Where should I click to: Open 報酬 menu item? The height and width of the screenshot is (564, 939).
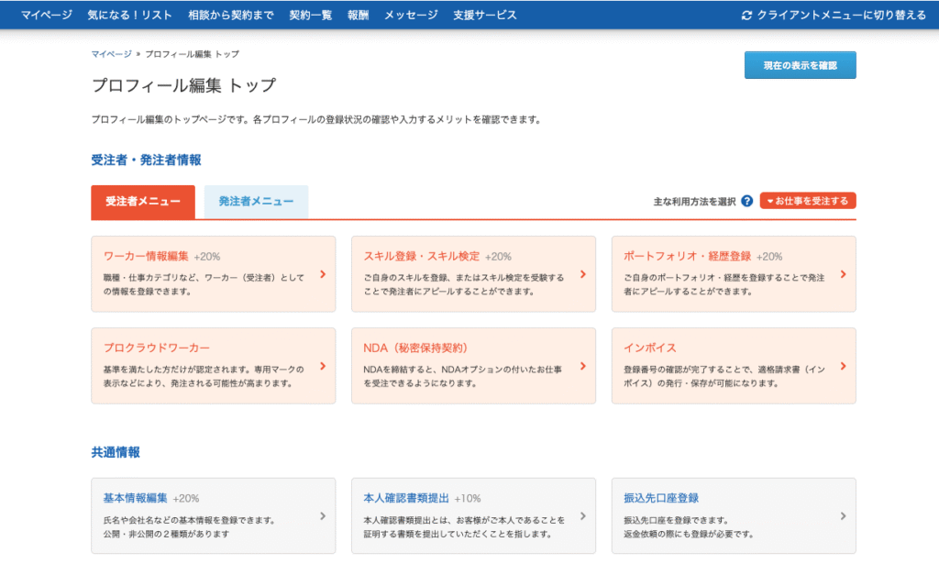pyautogui.click(x=359, y=15)
